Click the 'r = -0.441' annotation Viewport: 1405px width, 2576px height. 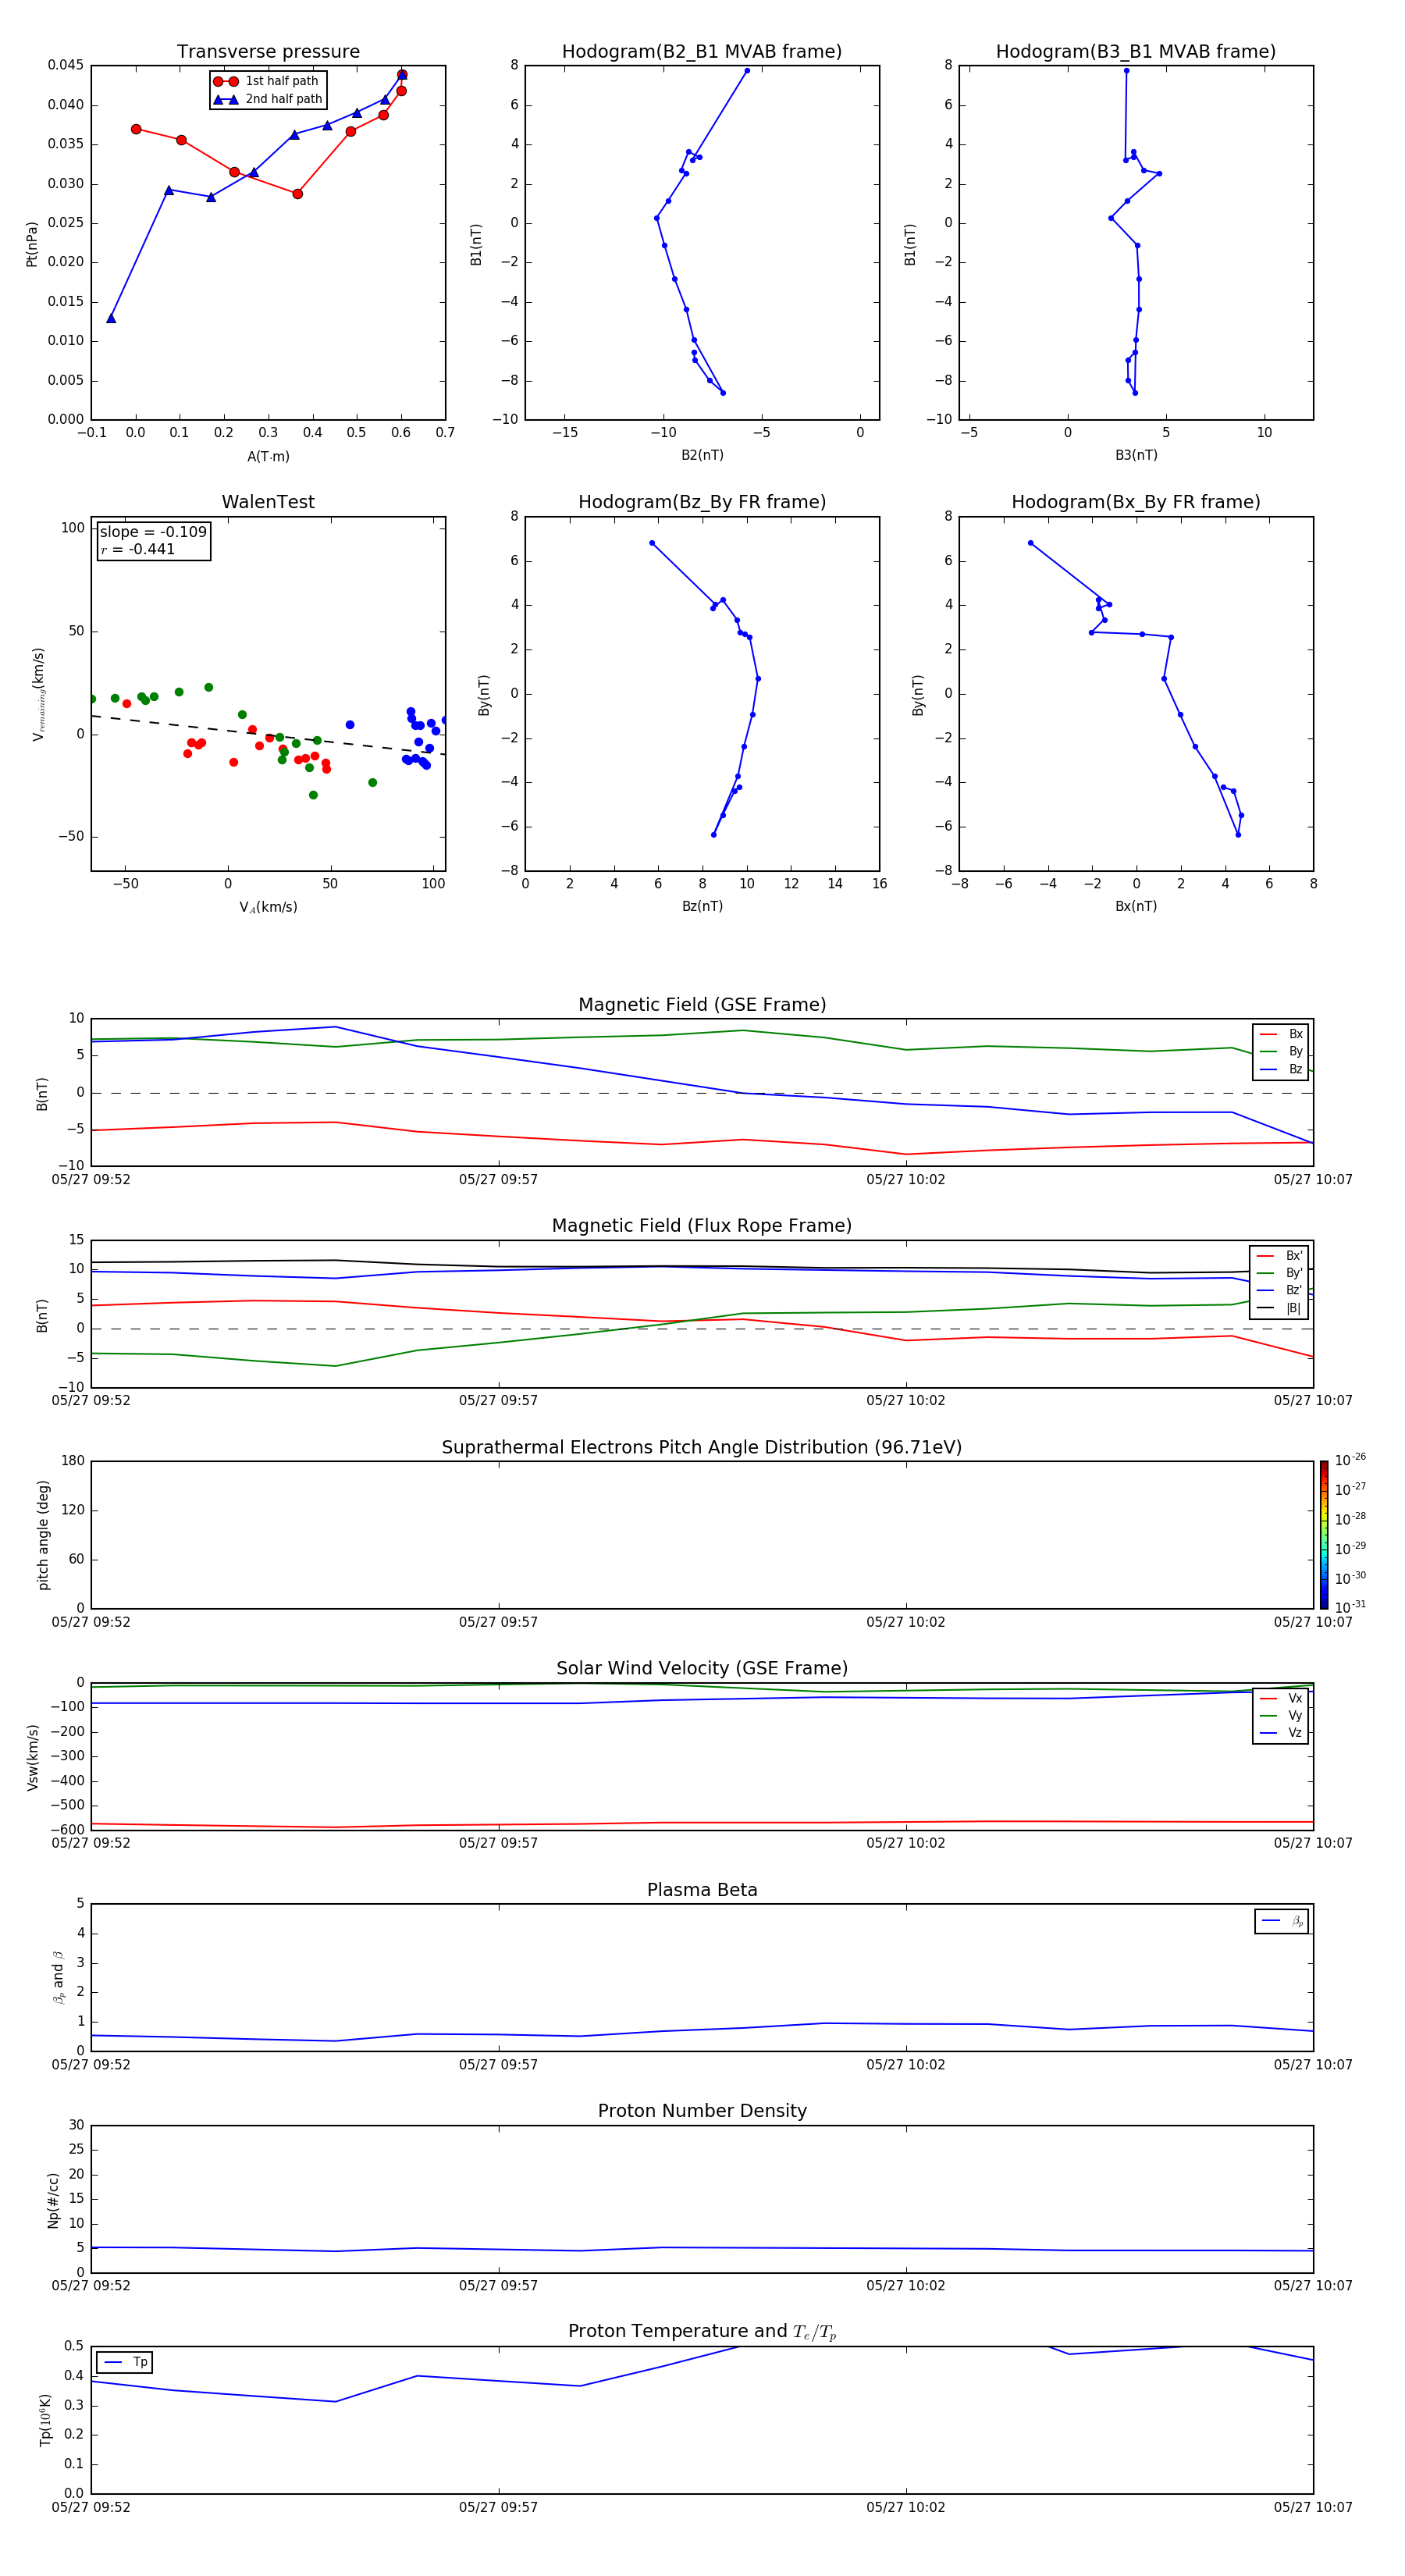pyautogui.click(x=138, y=549)
